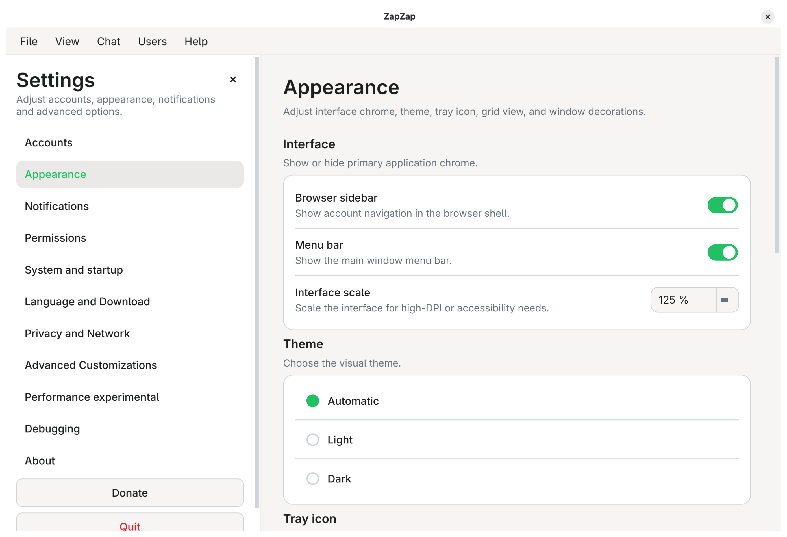
Task: Go to Accounts settings
Action: (130, 143)
